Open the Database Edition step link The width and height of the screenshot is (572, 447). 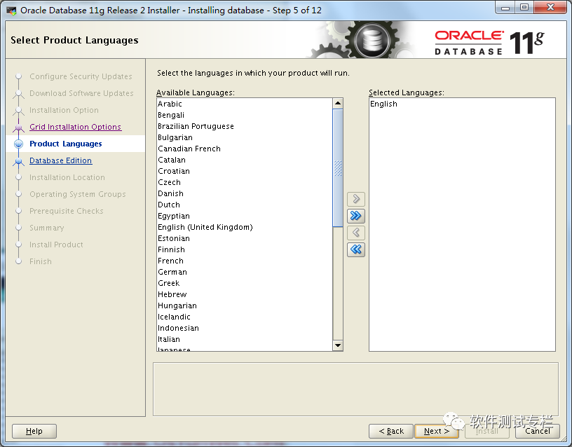[x=60, y=160]
